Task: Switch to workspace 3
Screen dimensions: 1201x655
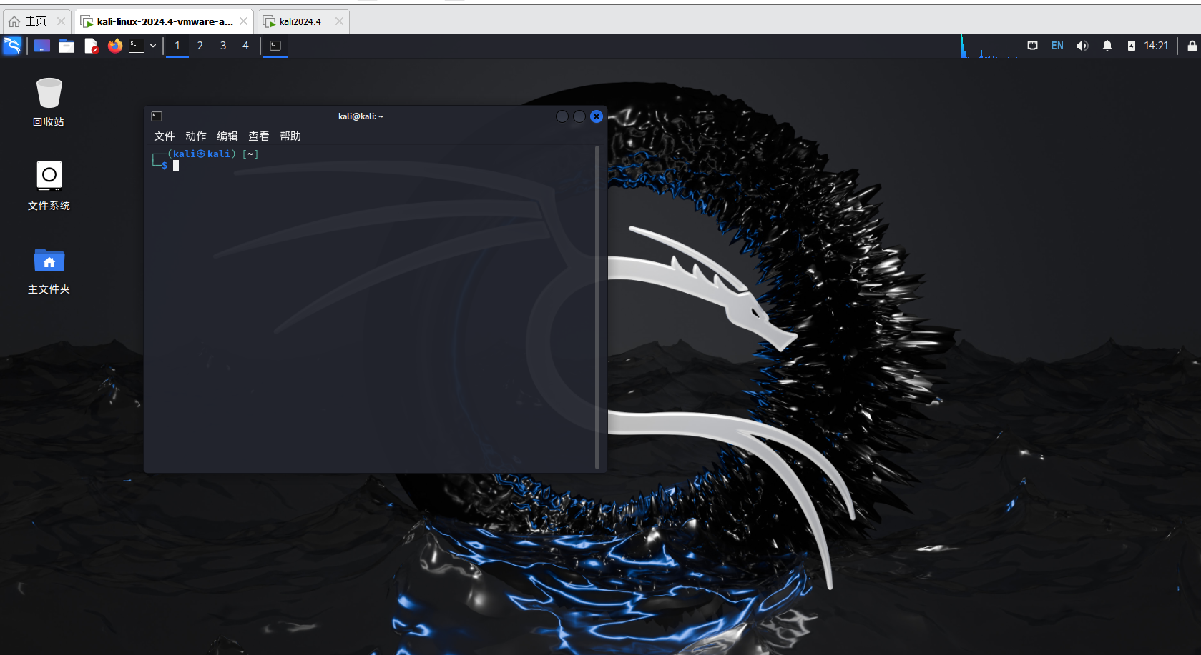Action: point(223,46)
